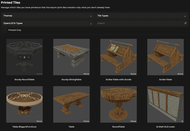This screenshot has width=190, height=131.
Task: Expand the OpenLOCK Types filter
Action: (x=48, y=23)
